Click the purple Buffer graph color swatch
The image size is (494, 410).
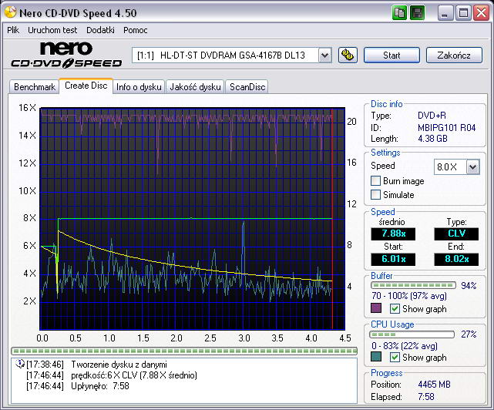click(x=376, y=309)
